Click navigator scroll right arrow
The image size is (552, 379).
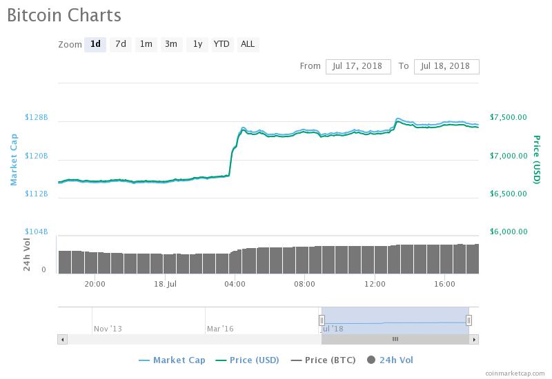(474, 339)
